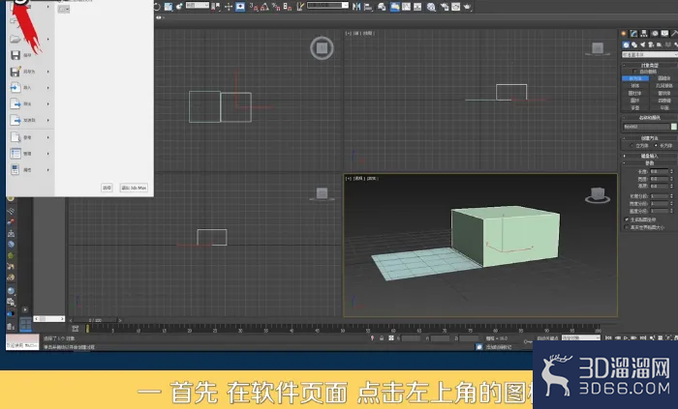Expand the Save As submenu arrow
Screen dimensions: 678x409
point(48,72)
